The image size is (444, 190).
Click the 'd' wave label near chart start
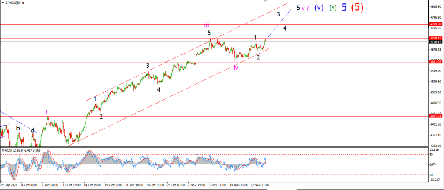(x=33, y=130)
